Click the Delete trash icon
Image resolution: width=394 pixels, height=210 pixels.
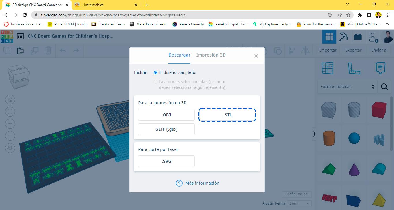coord(48,50)
